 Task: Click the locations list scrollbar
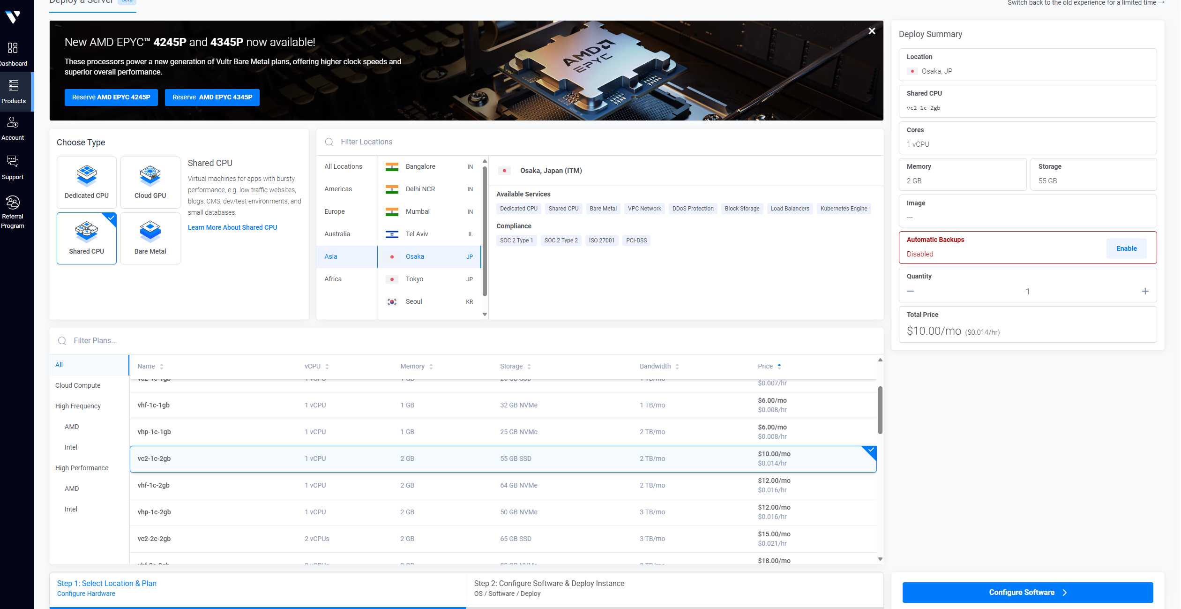pos(485,232)
